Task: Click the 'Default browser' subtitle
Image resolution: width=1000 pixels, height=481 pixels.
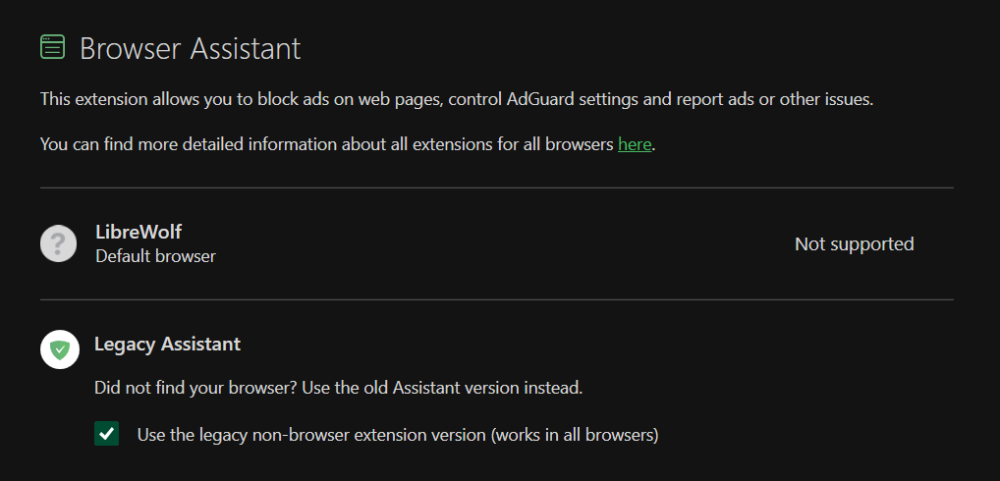Action: [155, 256]
